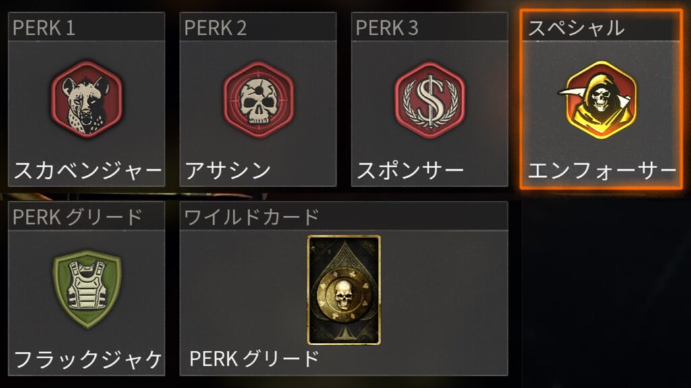Select the Sponsor dollar sign icon
691x388 pixels.
[430, 100]
